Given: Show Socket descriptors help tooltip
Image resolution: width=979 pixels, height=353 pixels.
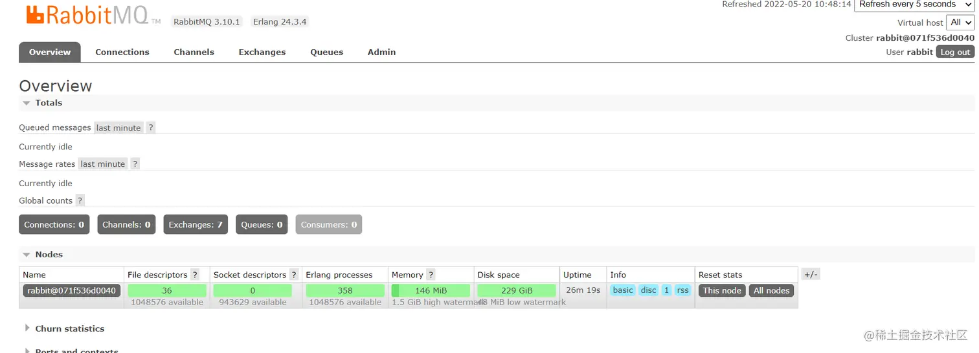Looking at the screenshot, I should [x=294, y=275].
